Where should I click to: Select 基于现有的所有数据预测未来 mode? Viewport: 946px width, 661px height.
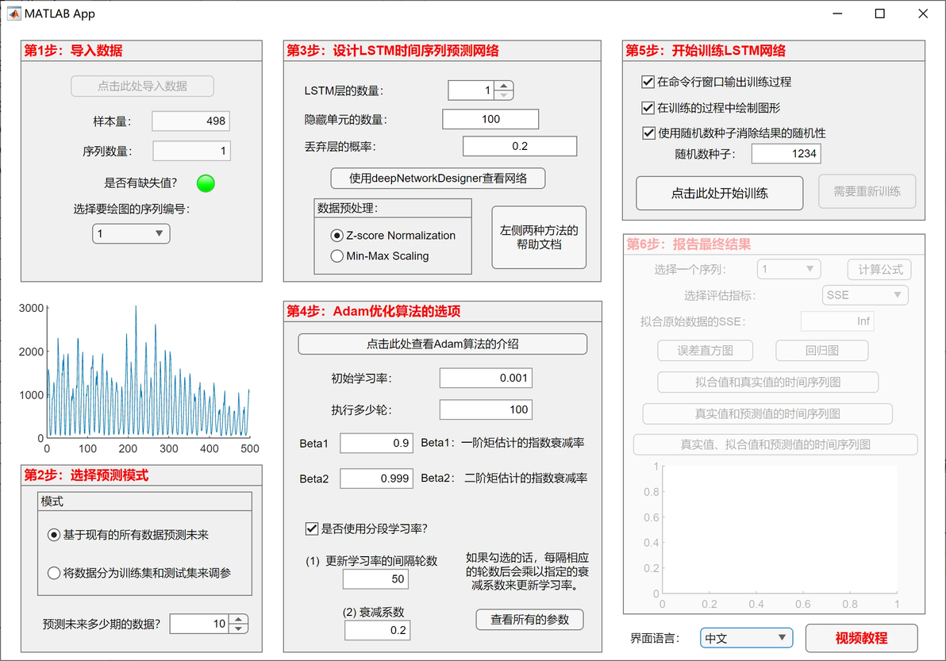54,535
